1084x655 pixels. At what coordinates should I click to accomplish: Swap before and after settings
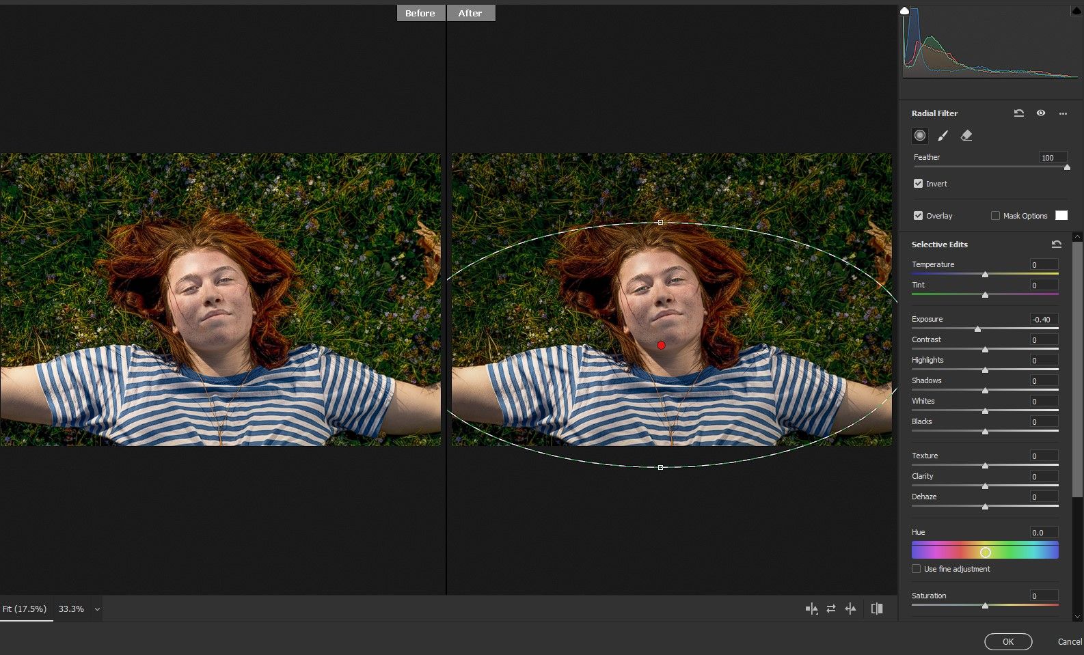tap(831, 609)
